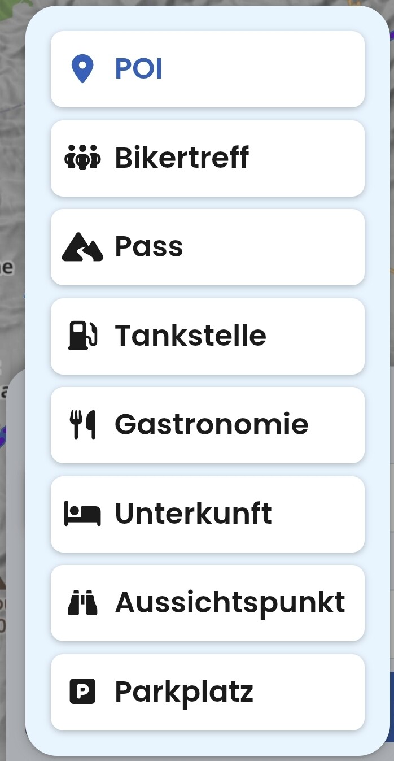Image resolution: width=394 pixels, height=761 pixels.
Task: Choose Bikertreff from the category list
Action: pyautogui.click(x=208, y=158)
